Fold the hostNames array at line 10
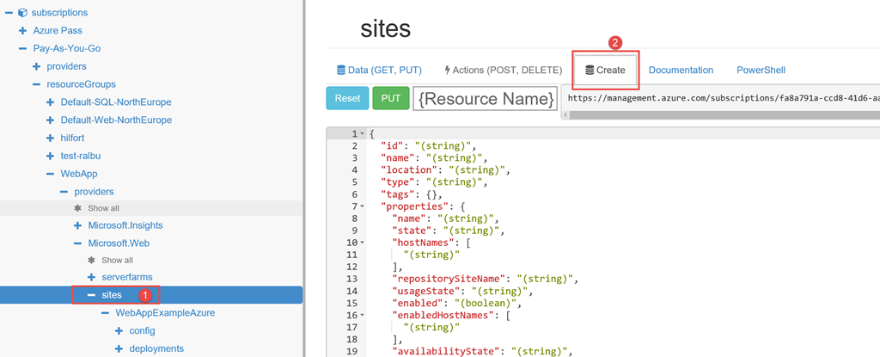Viewport: 880px width, 357px height. tap(362, 243)
